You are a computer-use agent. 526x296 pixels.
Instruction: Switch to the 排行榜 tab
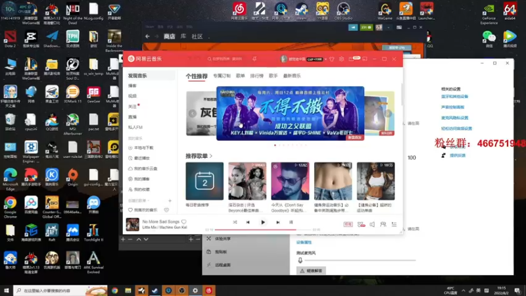pyautogui.click(x=256, y=76)
